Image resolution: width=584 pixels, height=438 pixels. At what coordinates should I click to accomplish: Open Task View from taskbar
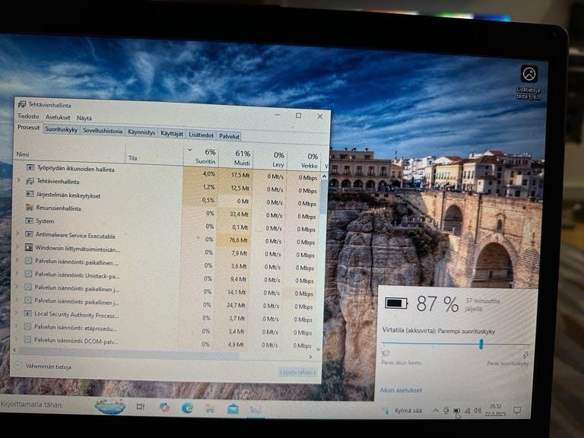click(141, 407)
